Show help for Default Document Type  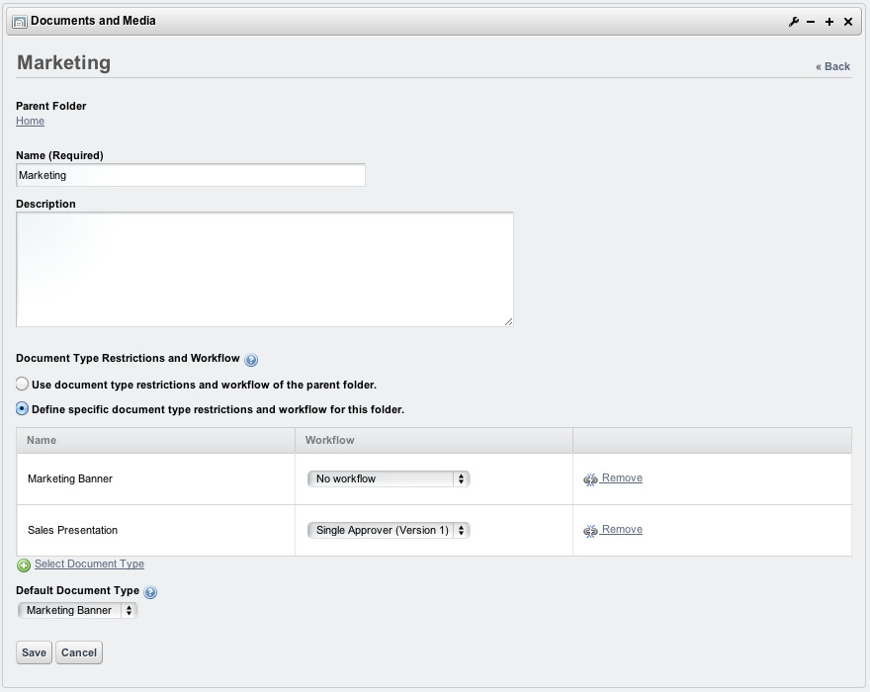tap(150, 592)
